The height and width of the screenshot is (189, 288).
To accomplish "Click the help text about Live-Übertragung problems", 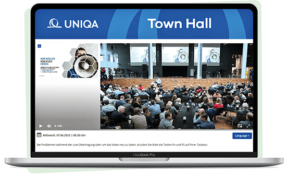I will click(122, 145).
